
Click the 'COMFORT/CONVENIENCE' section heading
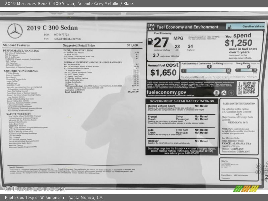pos(21,71)
